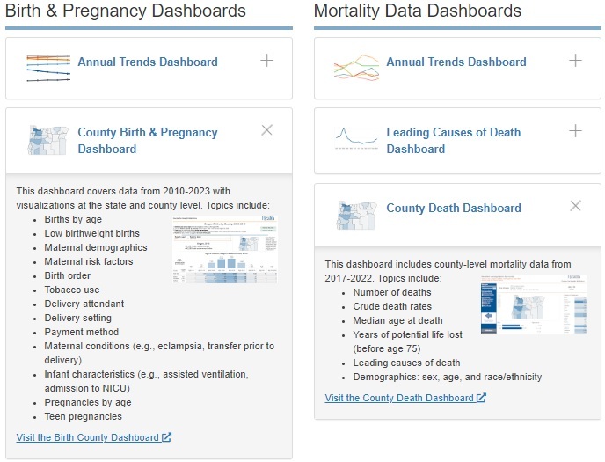Click external-link icon beside Birth County Dashboard link

pyautogui.click(x=167, y=437)
